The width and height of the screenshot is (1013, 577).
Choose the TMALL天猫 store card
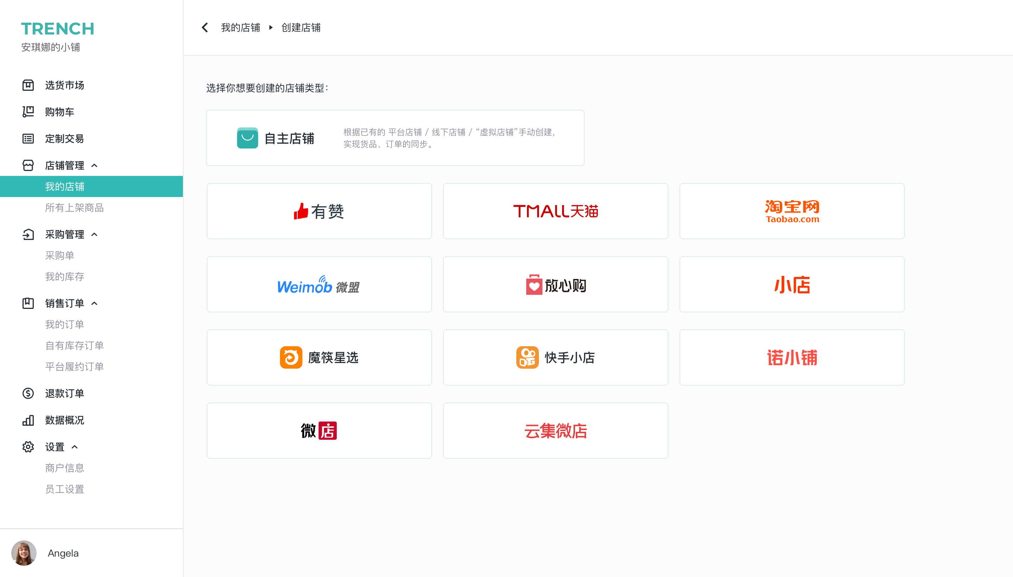pos(555,211)
